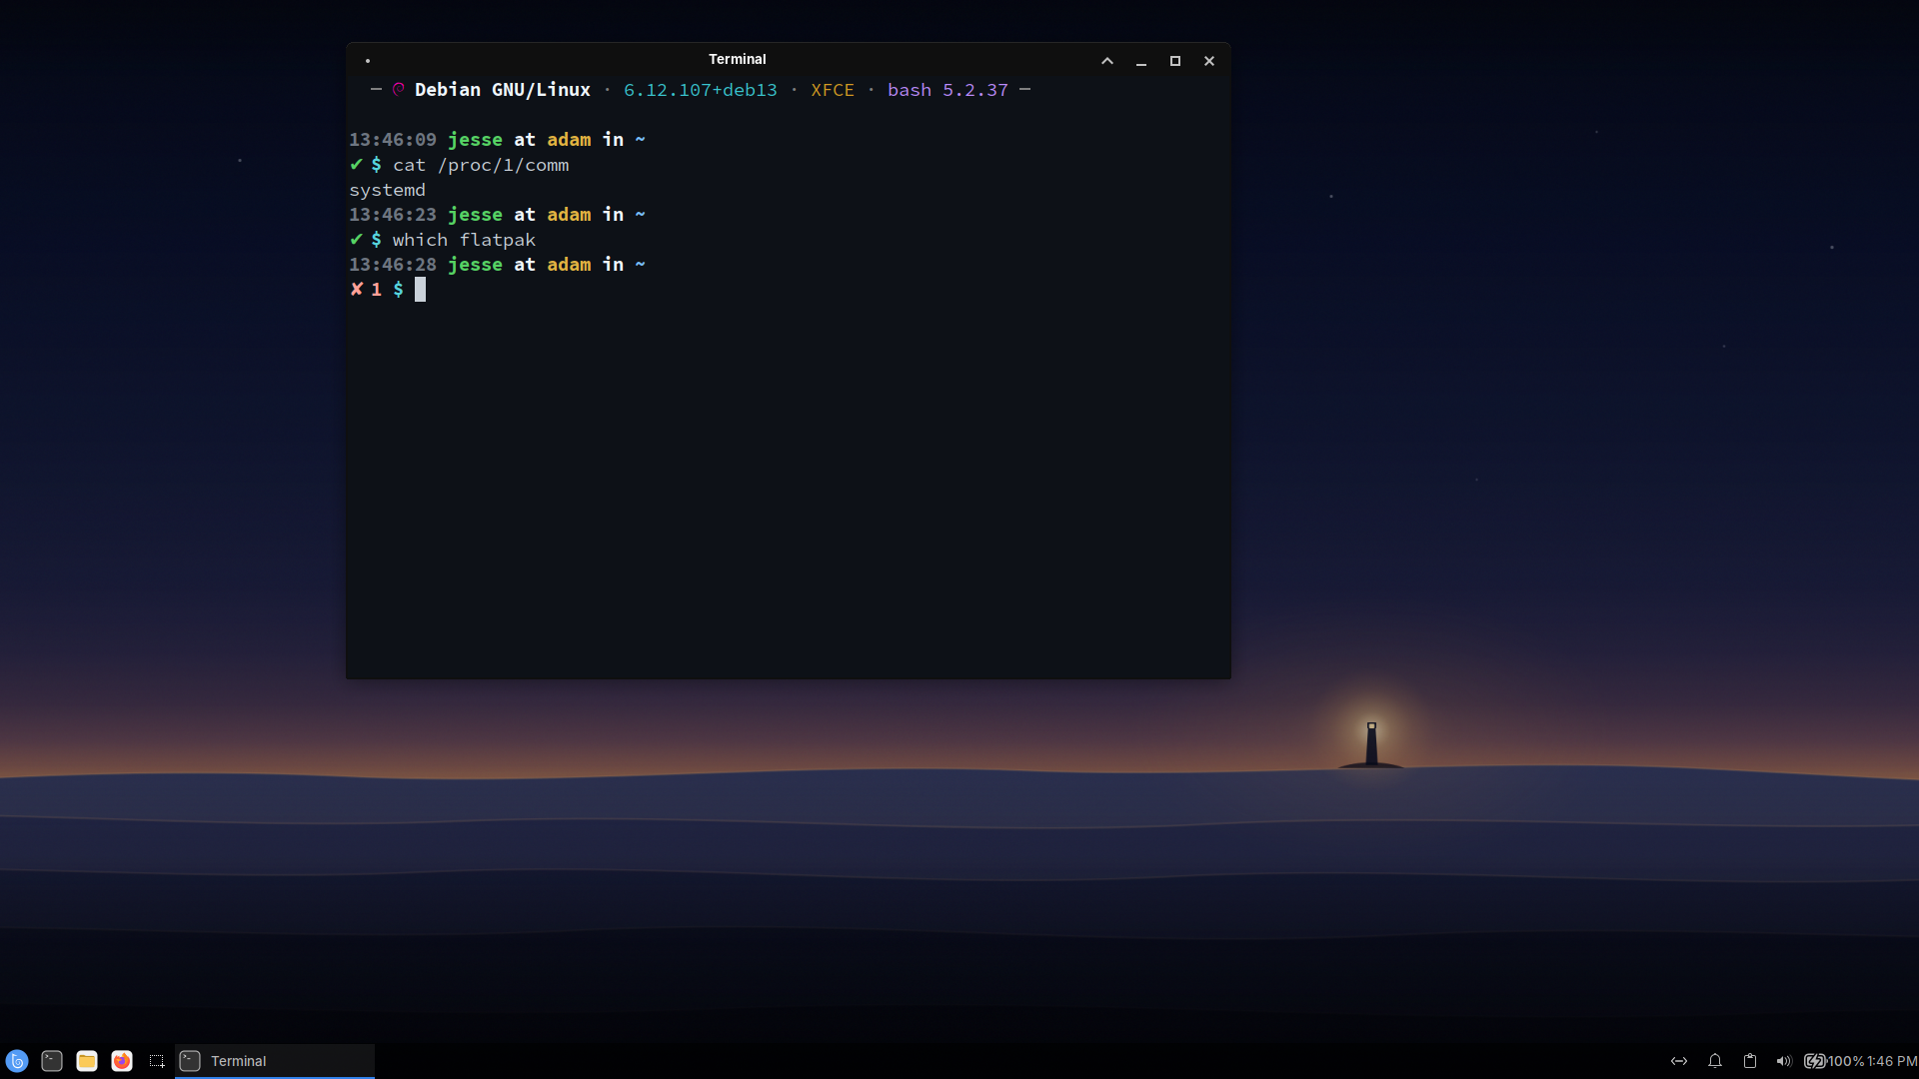Click the red X exit status marker
1919x1079 pixels.
coord(357,290)
